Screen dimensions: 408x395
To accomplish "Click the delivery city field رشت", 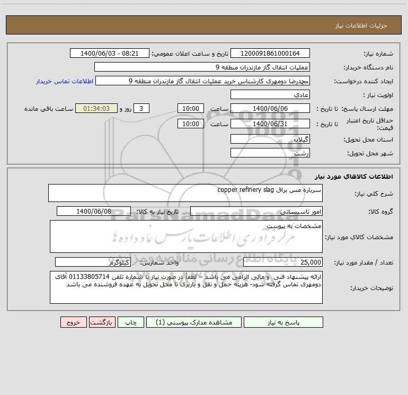I will 270,153.
